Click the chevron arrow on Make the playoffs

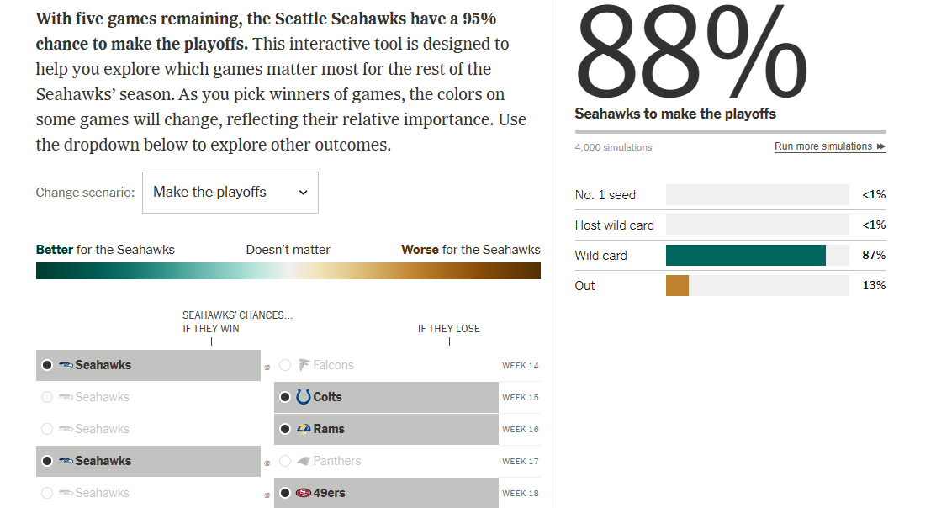pos(304,193)
